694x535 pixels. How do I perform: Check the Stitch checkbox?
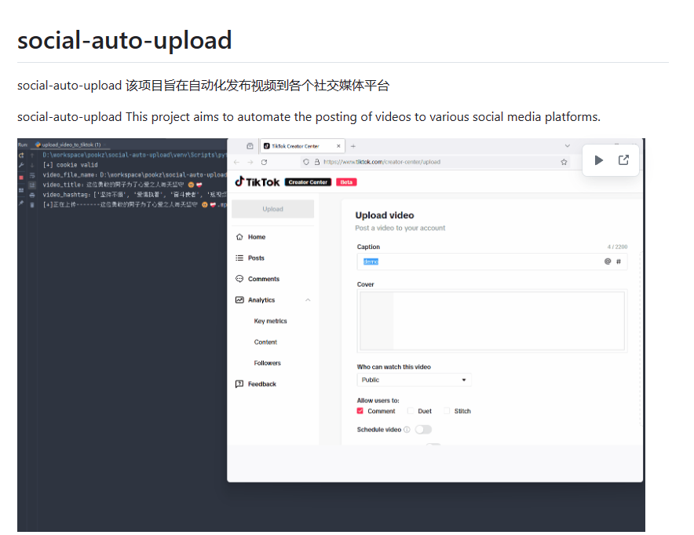(x=447, y=411)
